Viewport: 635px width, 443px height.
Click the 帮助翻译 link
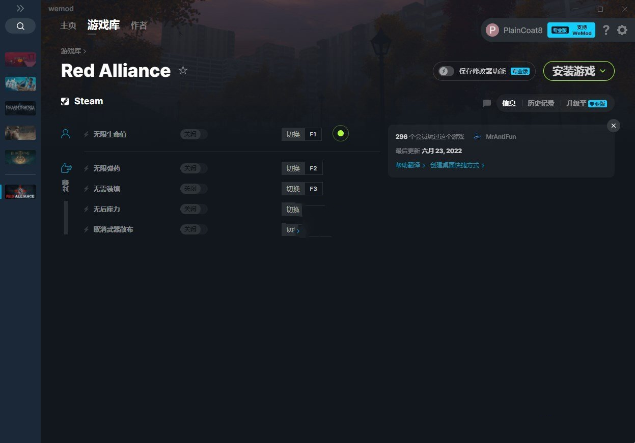point(410,165)
